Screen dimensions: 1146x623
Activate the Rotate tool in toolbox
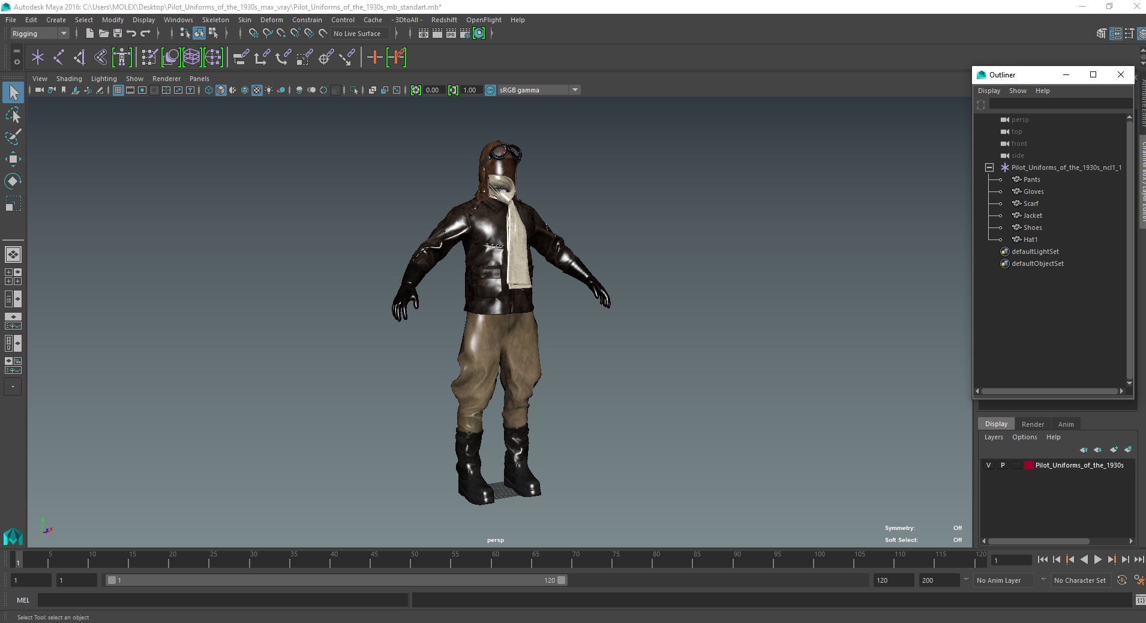click(13, 181)
